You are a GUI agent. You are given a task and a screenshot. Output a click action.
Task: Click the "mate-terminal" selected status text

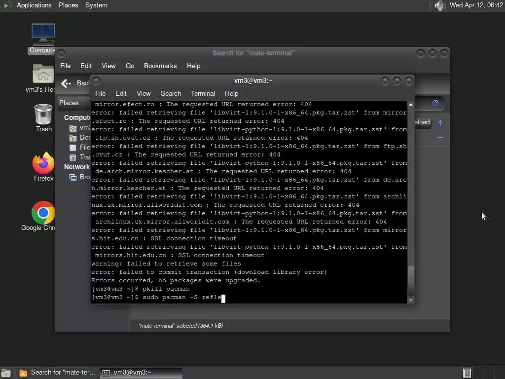pos(180,326)
